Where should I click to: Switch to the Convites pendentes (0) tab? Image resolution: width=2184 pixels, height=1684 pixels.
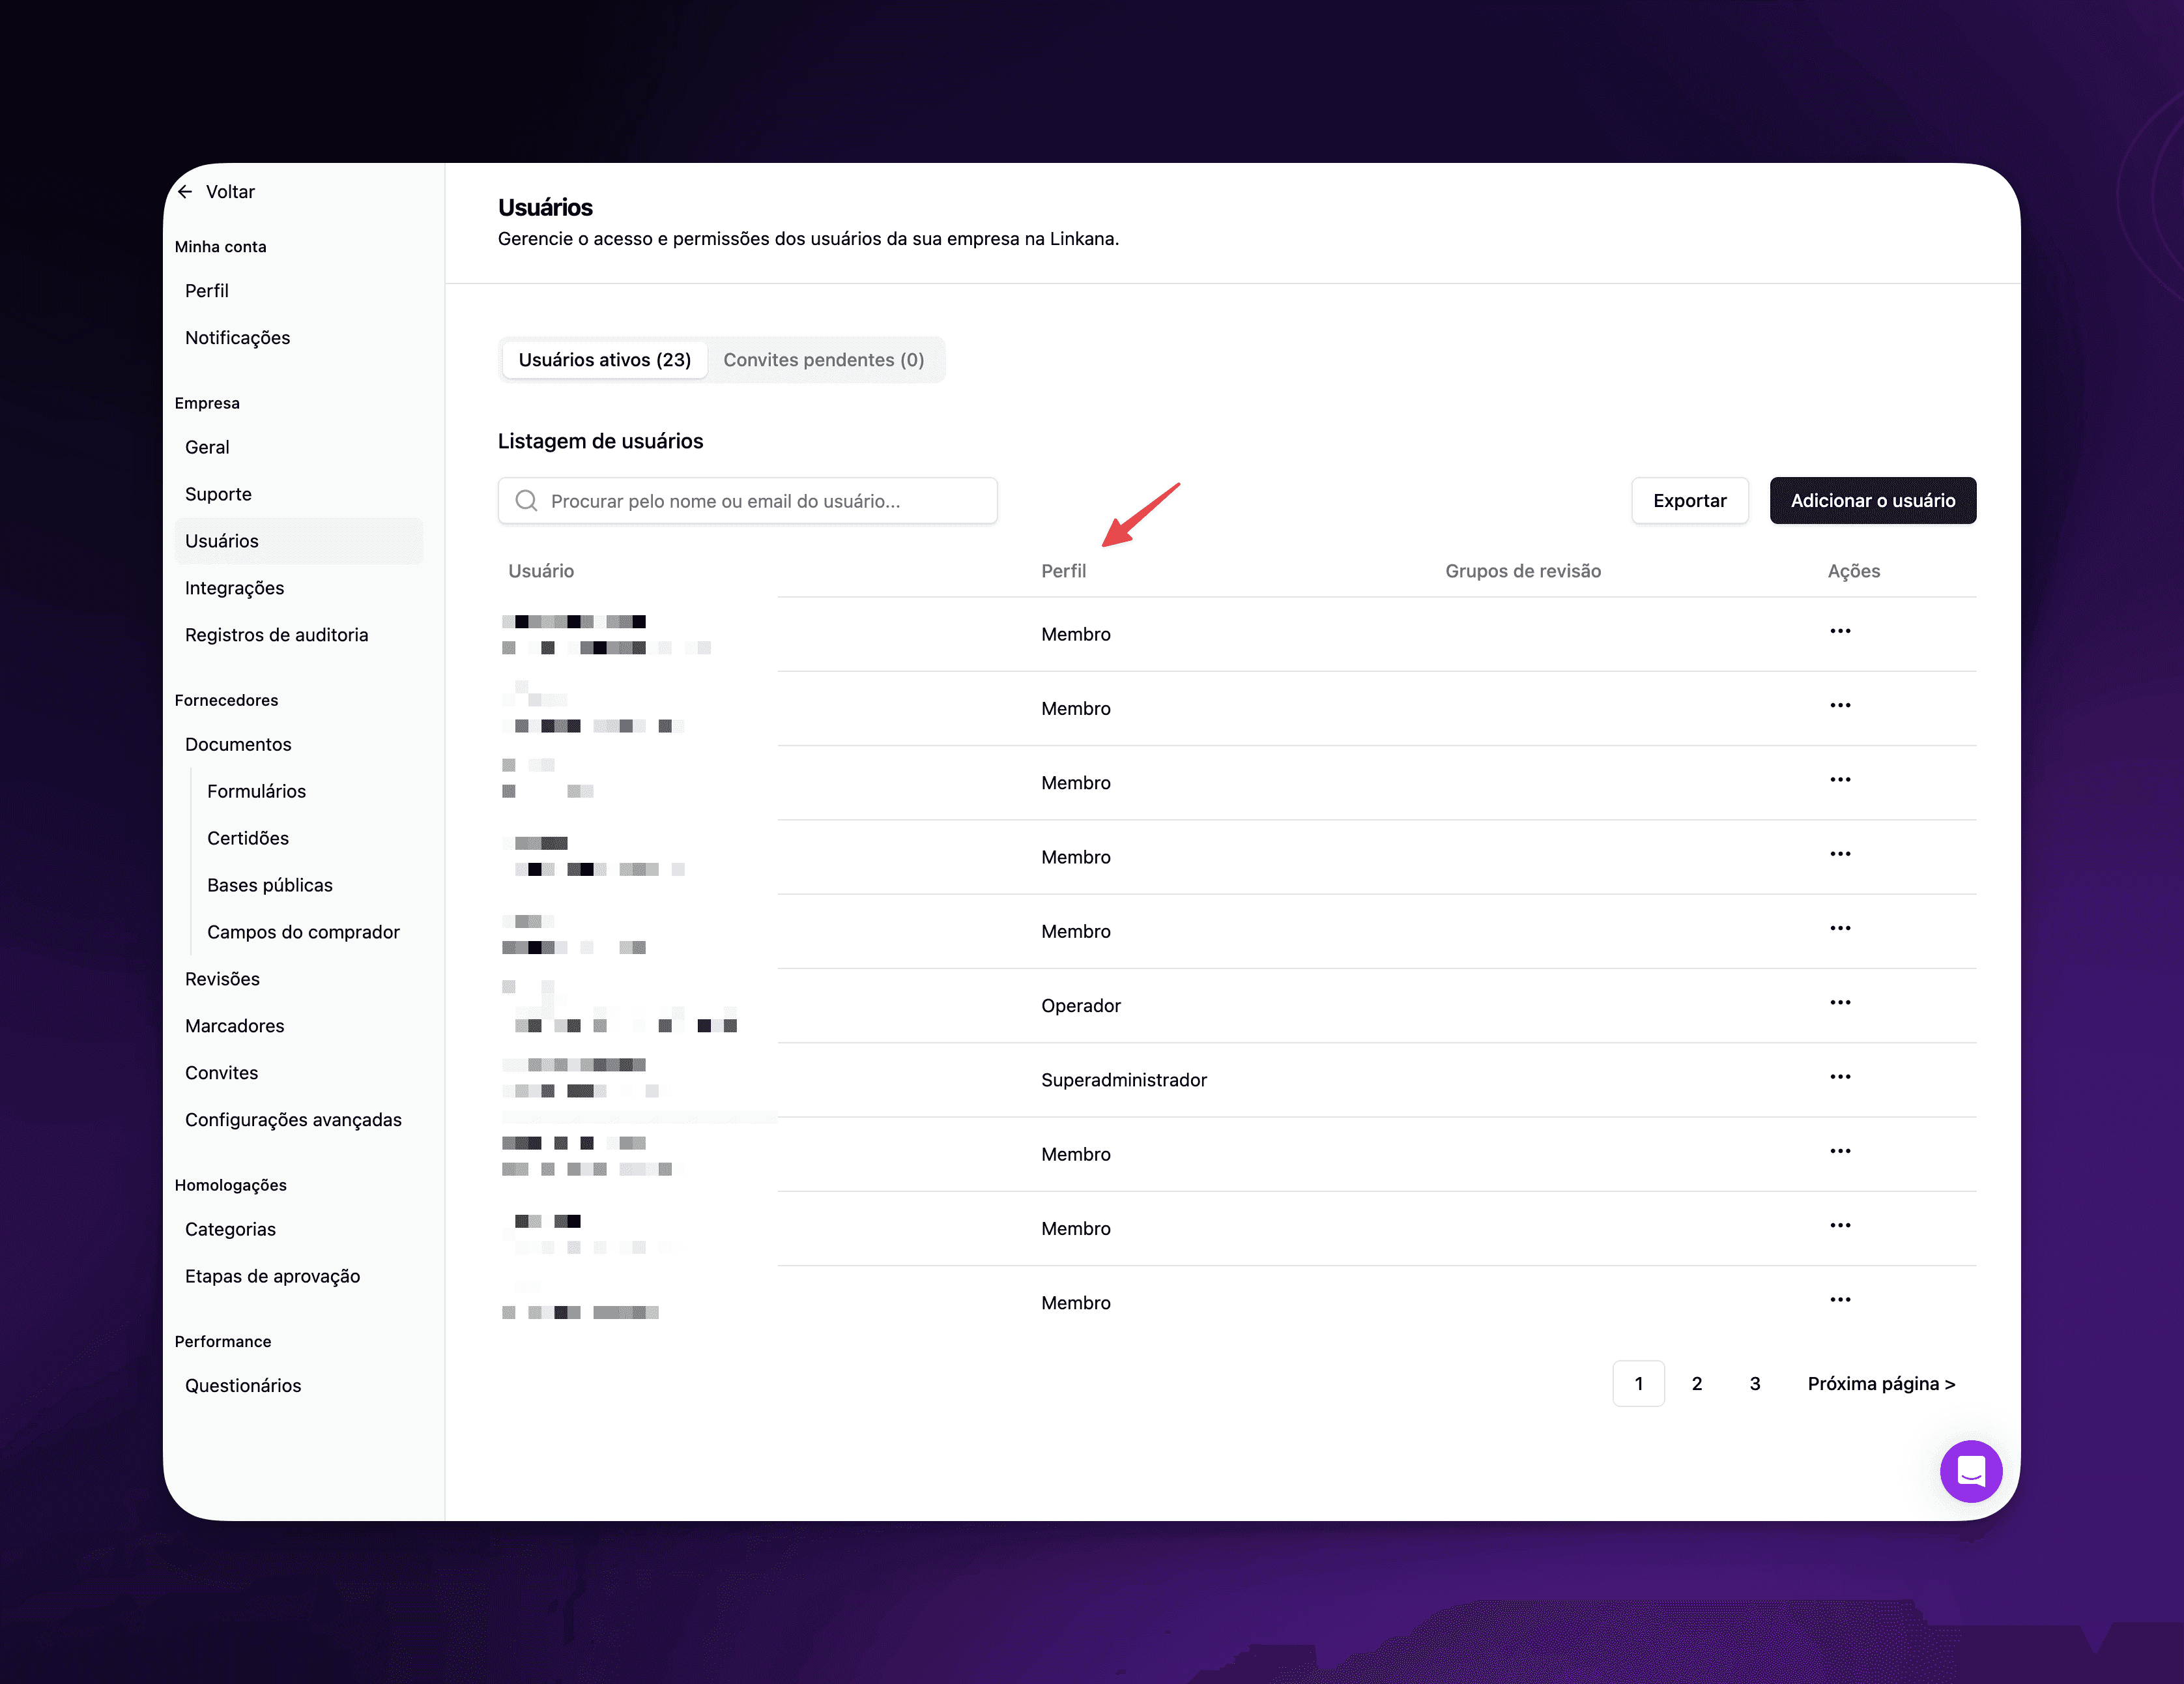click(x=823, y=360)
